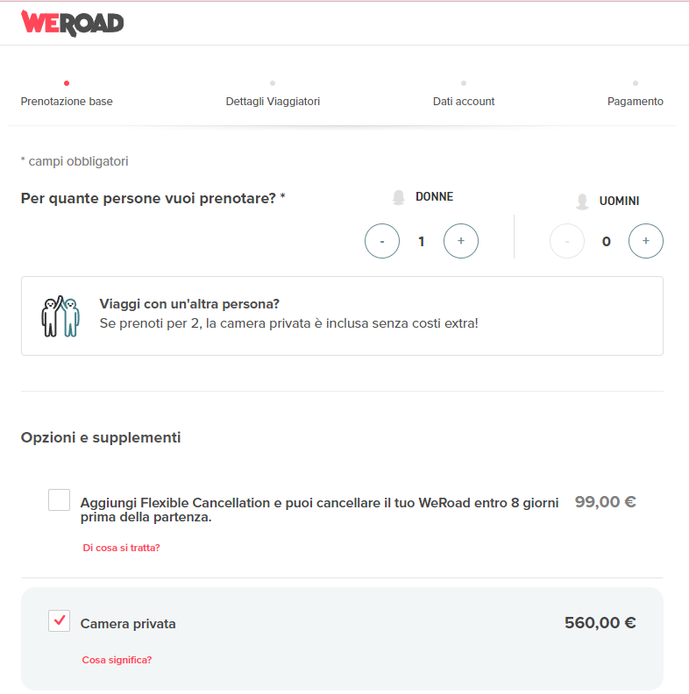
Task: Go to the Dati account step
Action: (x=464, y=102)
